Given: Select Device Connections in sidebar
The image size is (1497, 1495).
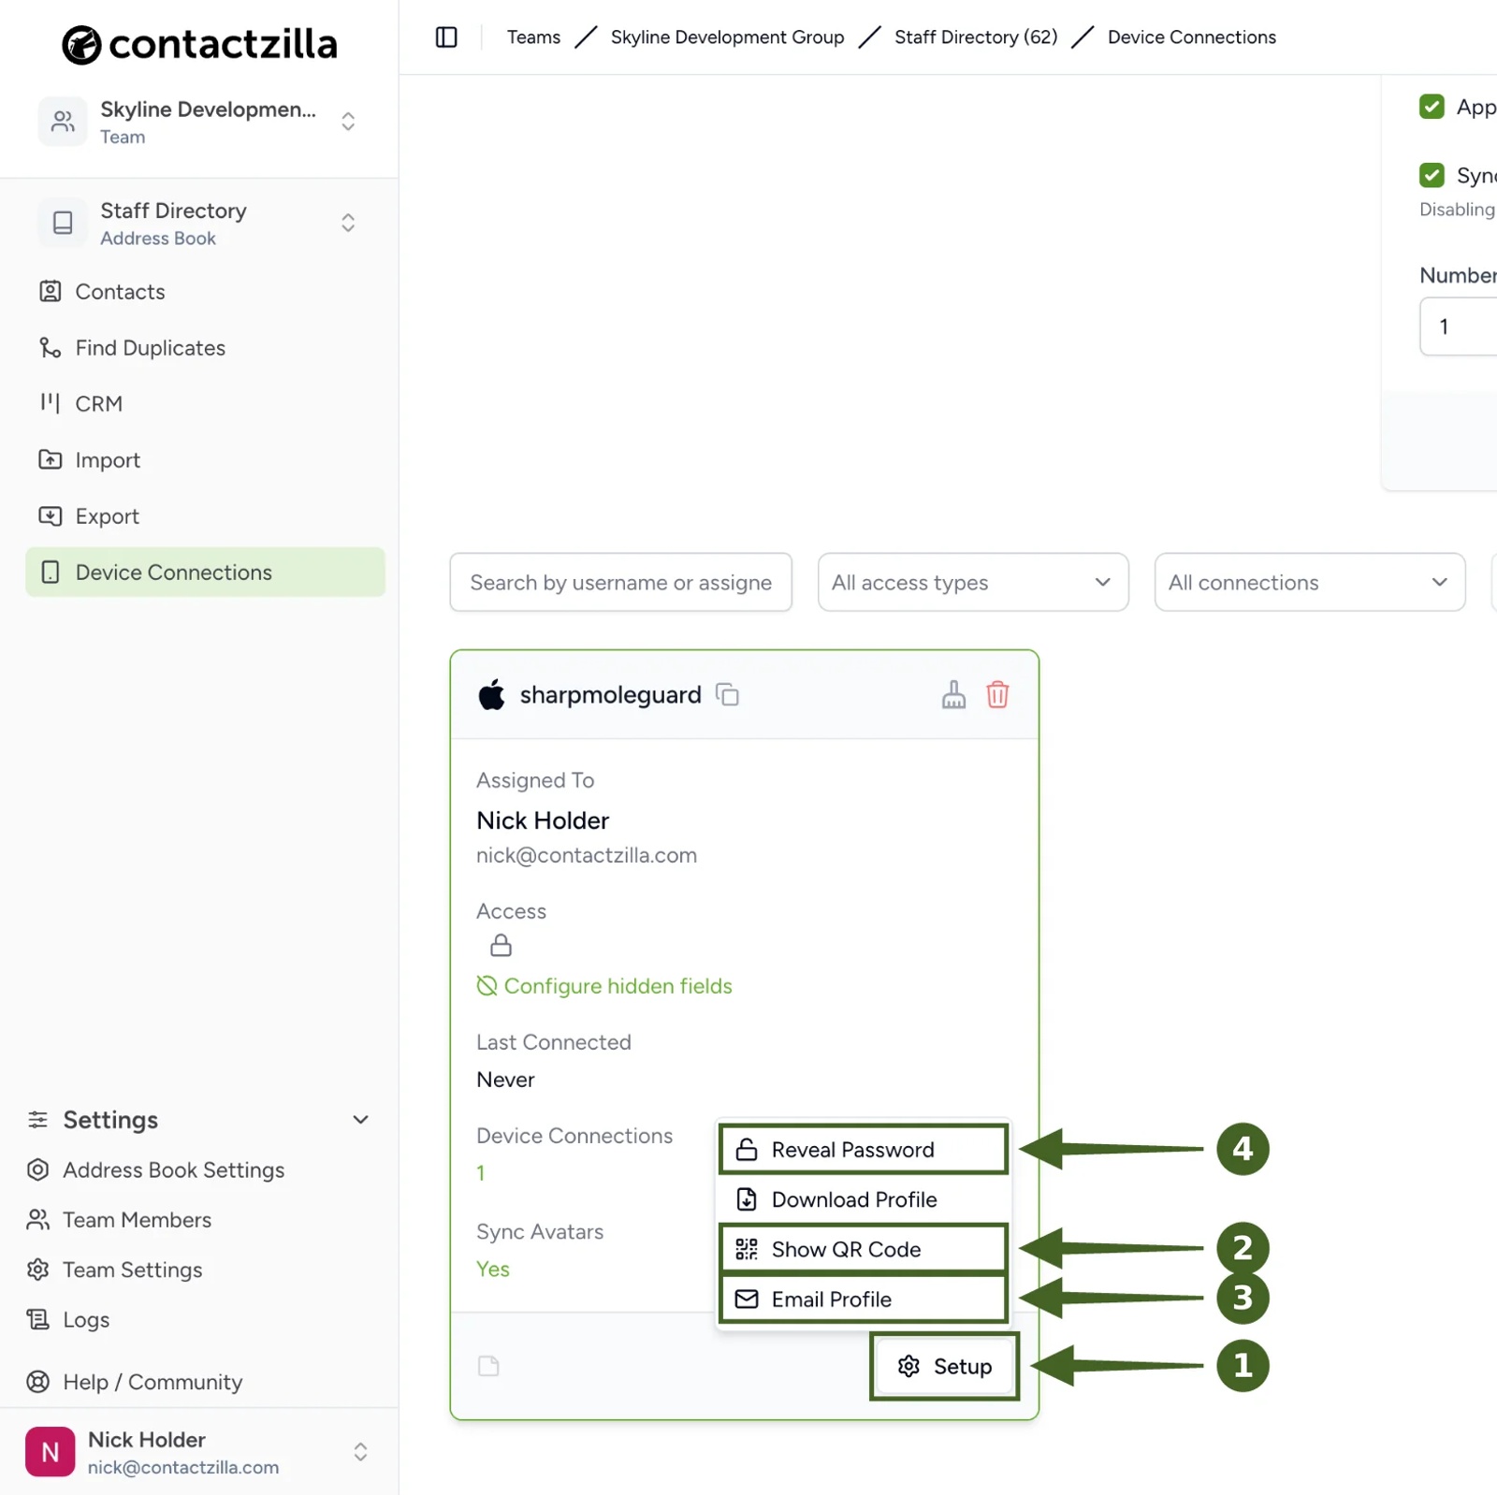Looking at the screenshot, I should [x=205, y=573].
